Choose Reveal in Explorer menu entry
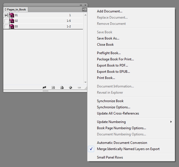 (x=110, y=93)
